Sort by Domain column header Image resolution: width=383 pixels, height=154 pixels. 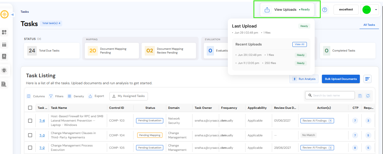click(x=174, y=108)
